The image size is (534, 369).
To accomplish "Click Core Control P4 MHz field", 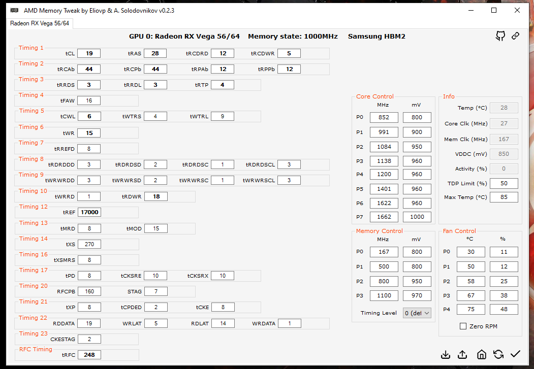I will pyautogui.click(x=384, y=174).
